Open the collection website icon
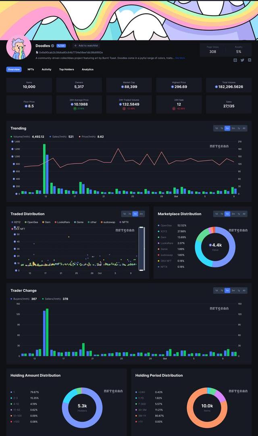This screenshot has height=436, width=258. (235, 60)
